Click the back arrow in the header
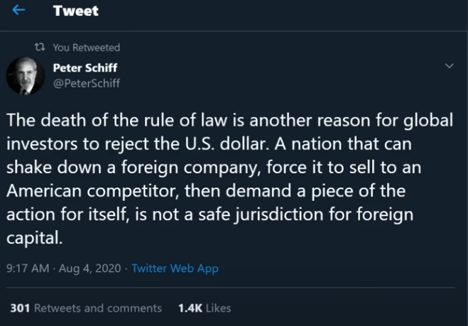The image size is (468, 326). tap(19, 11)
